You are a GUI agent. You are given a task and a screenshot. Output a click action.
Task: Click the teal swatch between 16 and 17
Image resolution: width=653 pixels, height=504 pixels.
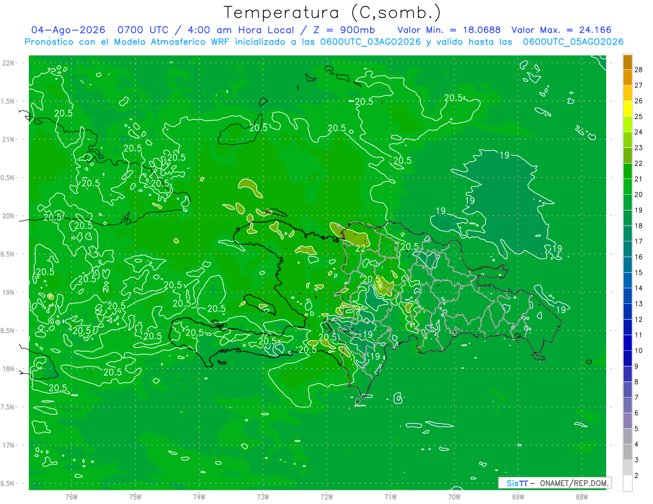coord(627,250)
